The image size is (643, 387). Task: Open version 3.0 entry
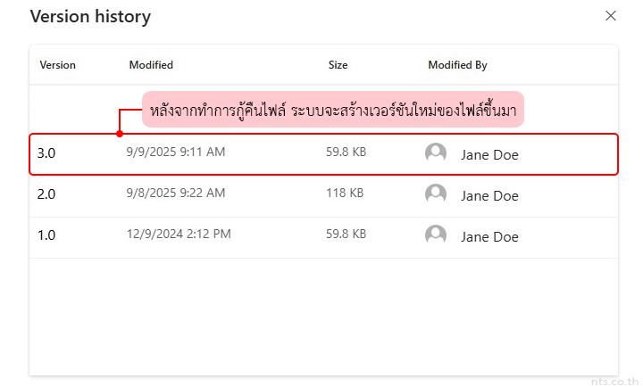(x=46, y=153)
